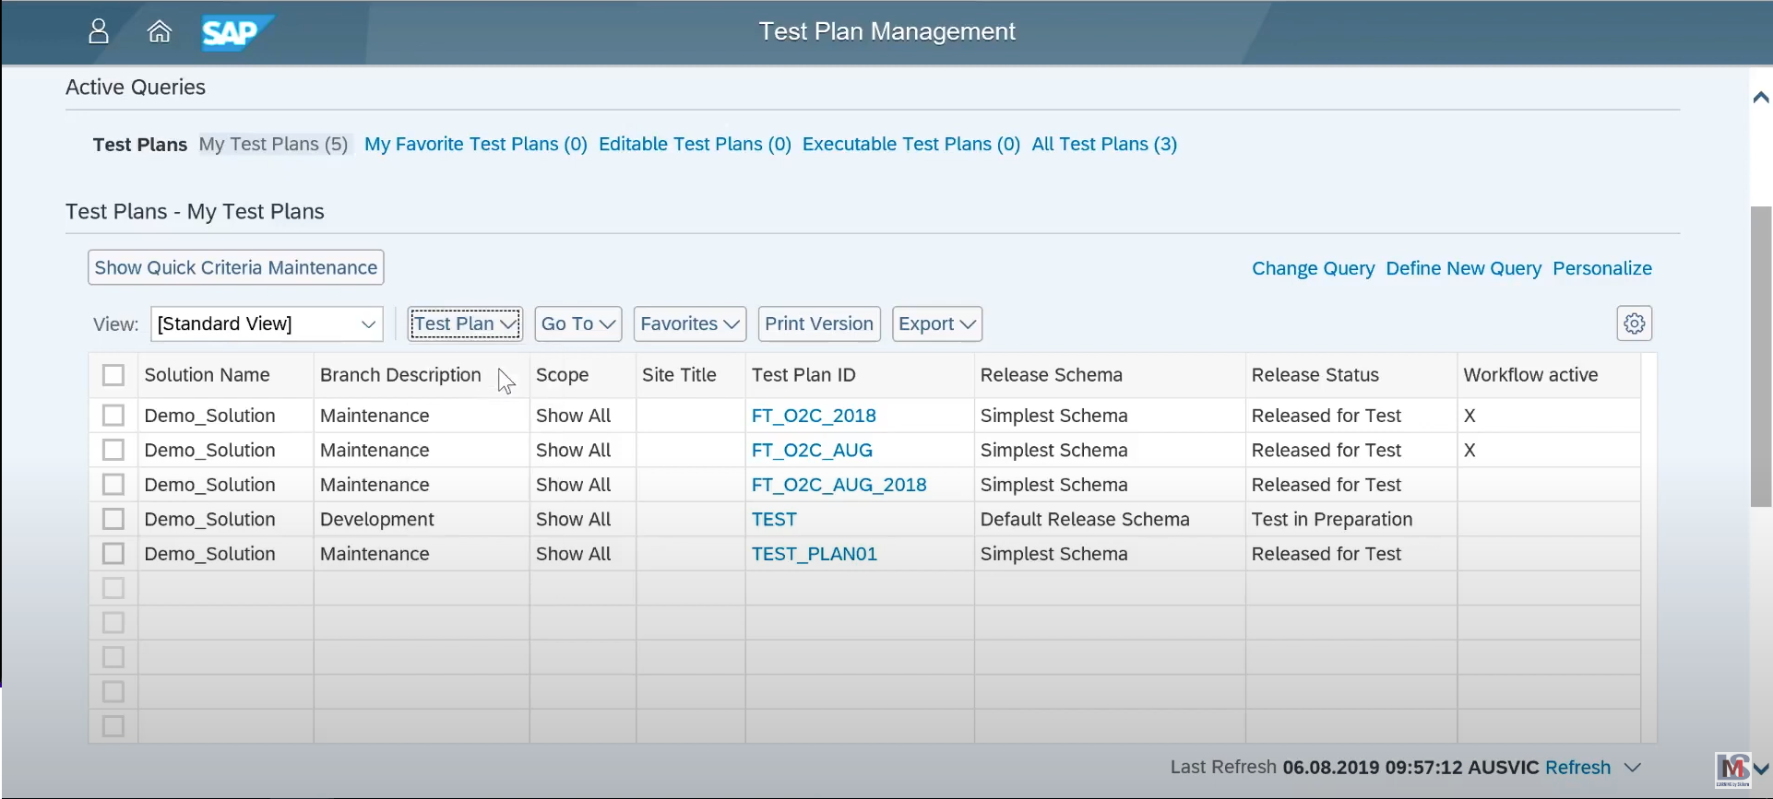
Task: Open test plan TEST_PLAN01
Action: [814, 554]
